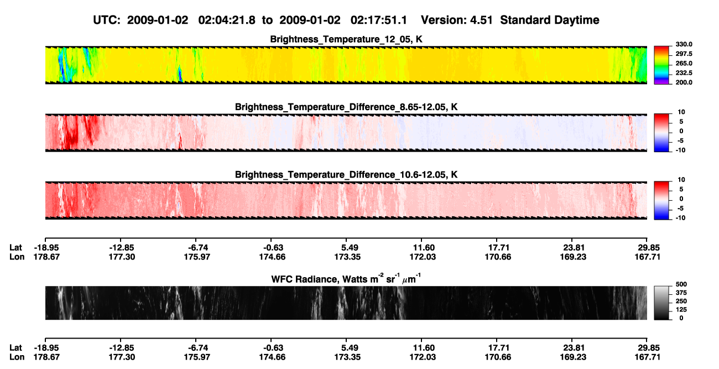Viewport: 719px width, 369px height.
Task: Click latitude '-0.63' on the bottom Lat/Lon axis
Action: point(271,347)
